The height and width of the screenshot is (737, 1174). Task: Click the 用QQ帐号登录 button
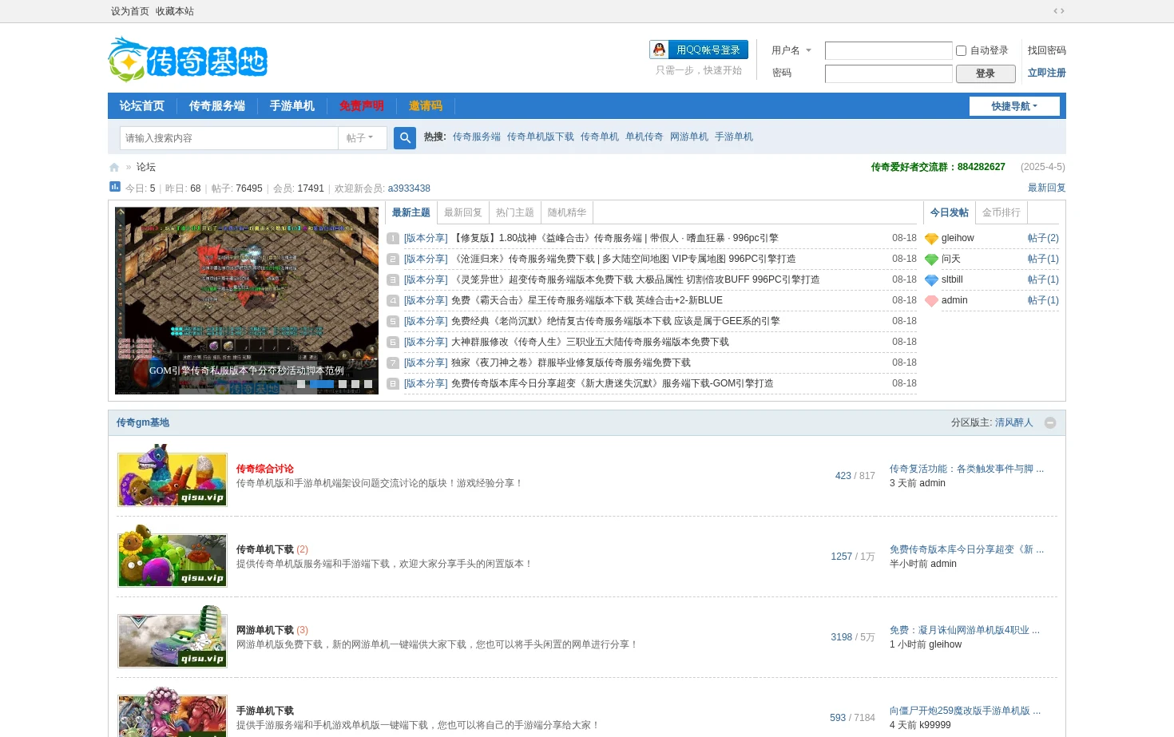[699, 50]
